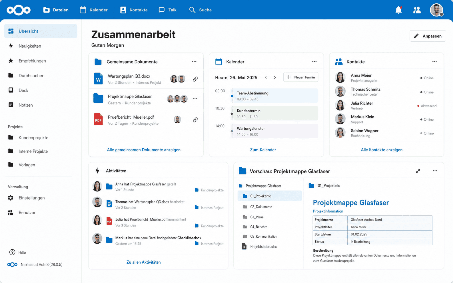Open Projektmappe Glasfaser row three-dot menu
Viewport: 453px width, 283px height.
coord(195,99)
